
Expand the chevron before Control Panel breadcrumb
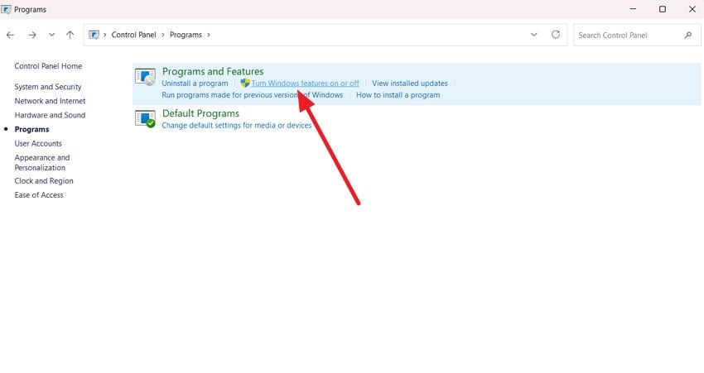105,35
